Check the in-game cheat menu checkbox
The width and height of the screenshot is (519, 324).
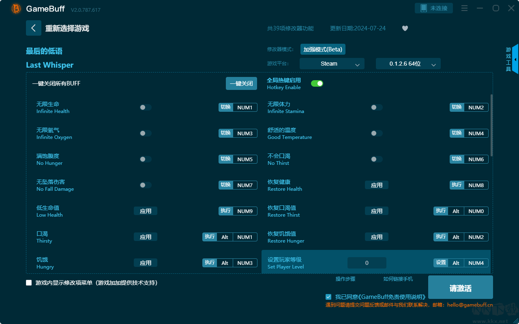(x=29, y=283)
